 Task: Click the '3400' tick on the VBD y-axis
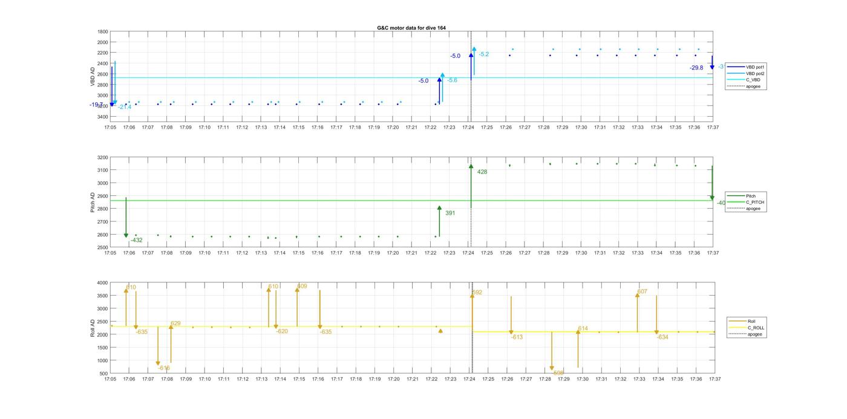tap(102, 116)
